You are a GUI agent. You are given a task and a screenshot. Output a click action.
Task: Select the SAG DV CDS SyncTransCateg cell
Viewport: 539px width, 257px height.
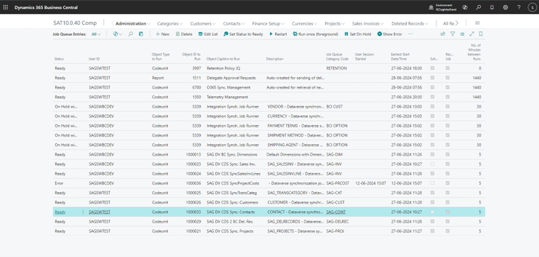[x=232, y=192]
